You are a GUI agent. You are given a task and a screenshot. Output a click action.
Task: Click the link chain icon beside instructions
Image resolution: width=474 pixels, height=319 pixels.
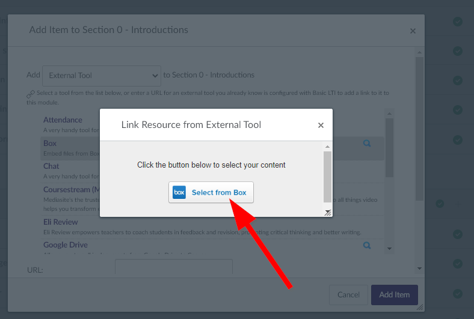[x=31, y=94]
